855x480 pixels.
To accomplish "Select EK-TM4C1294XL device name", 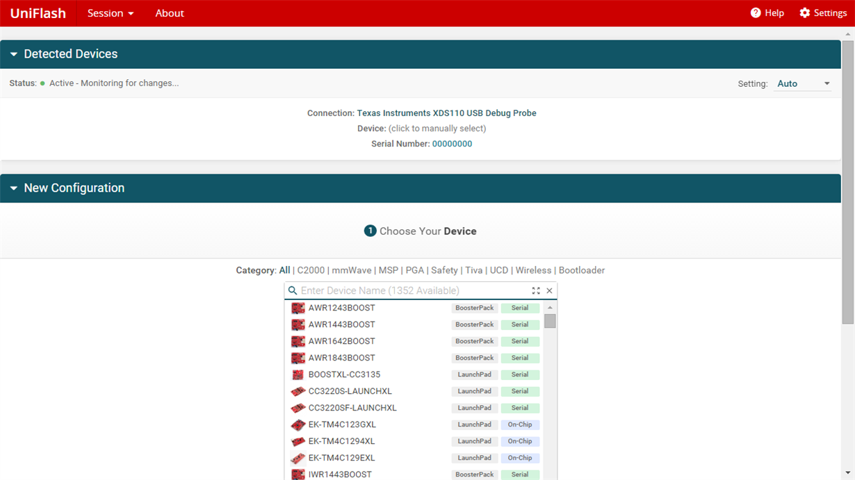I will tap(341, 441).
